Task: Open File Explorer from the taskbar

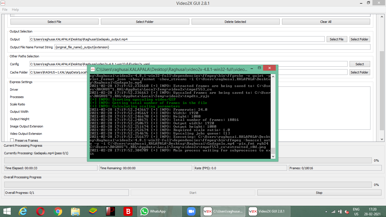Action: (75, 211)
